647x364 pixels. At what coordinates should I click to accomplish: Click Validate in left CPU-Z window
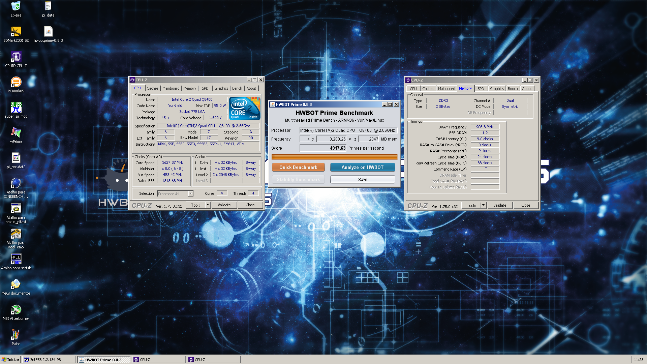click(x=224, y=205)
